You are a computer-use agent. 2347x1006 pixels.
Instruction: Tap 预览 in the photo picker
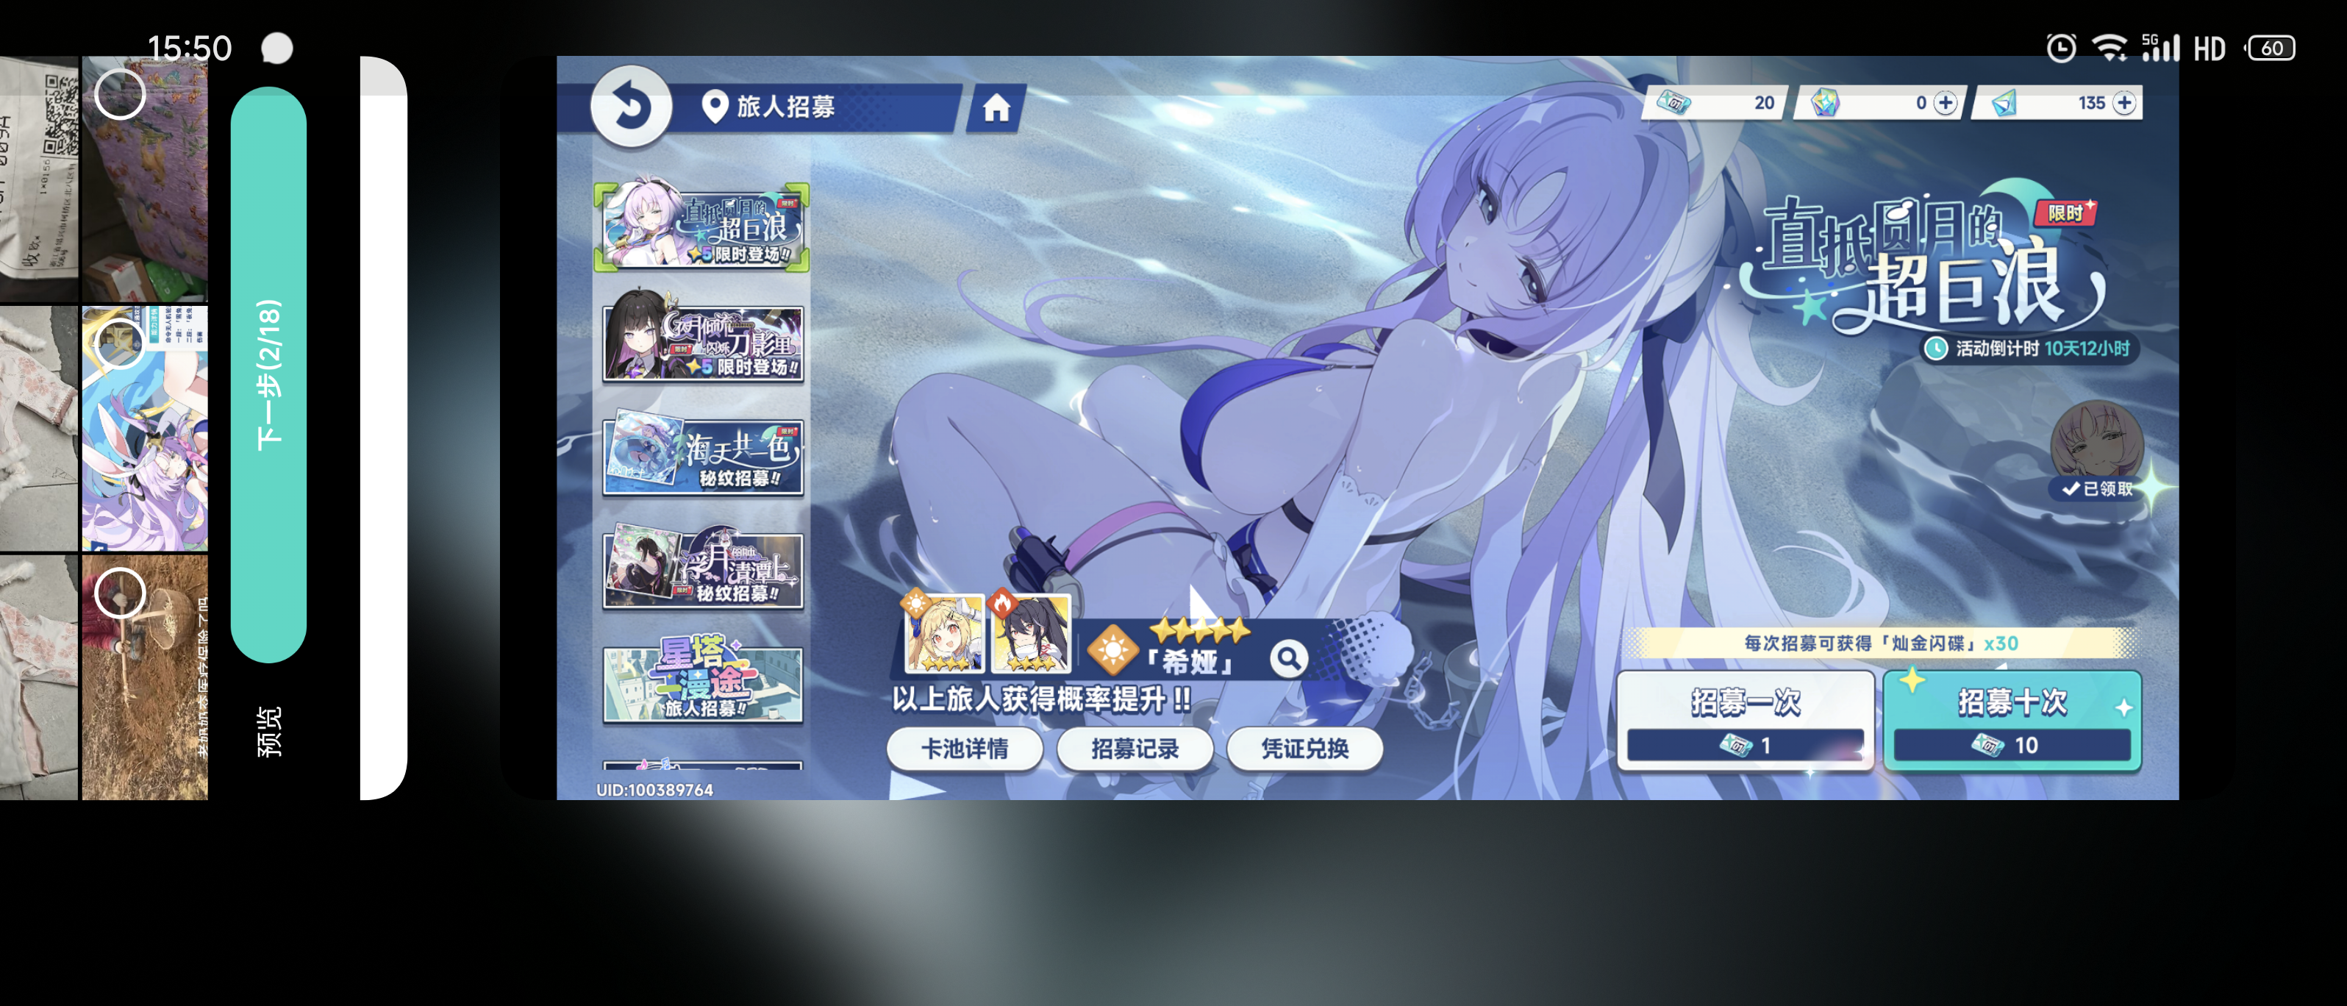pos(269,731)
